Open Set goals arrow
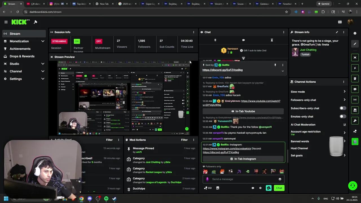 344,155
